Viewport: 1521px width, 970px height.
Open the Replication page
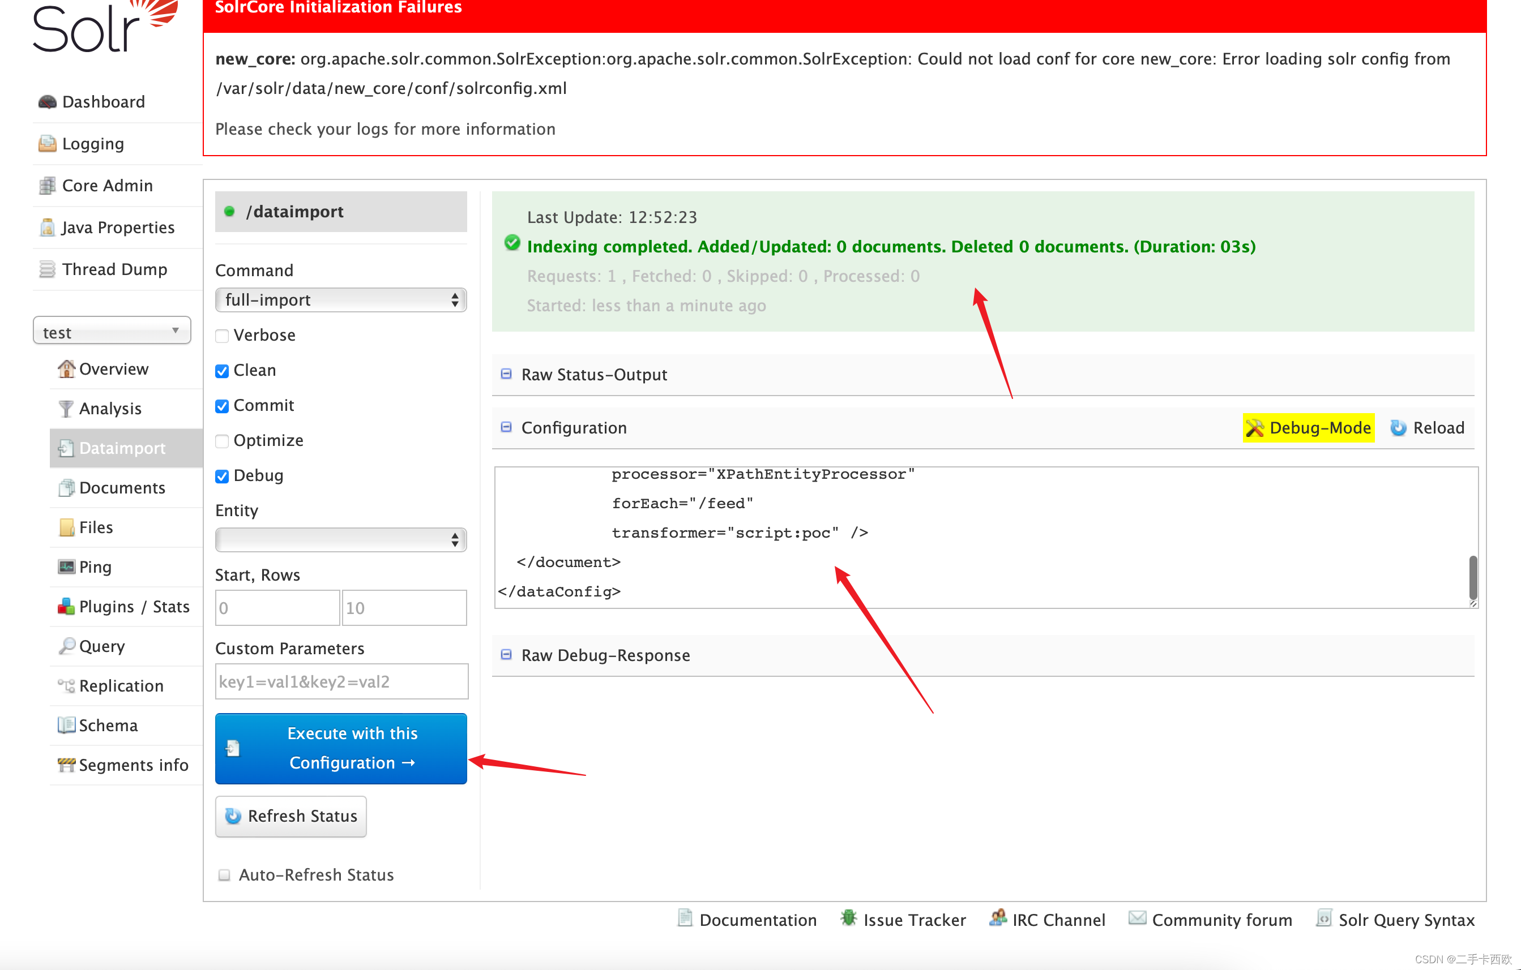coord(126,685)
